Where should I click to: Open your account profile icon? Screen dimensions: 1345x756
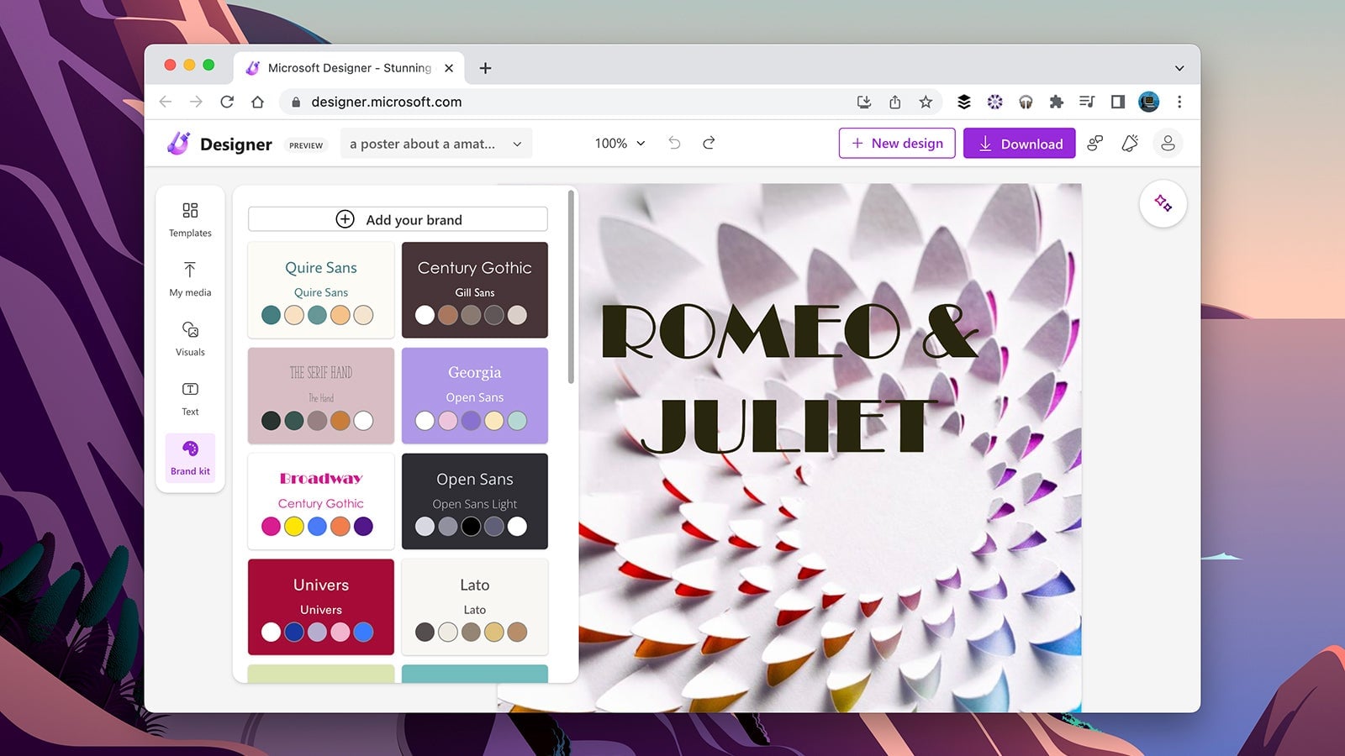(1168, 143)
